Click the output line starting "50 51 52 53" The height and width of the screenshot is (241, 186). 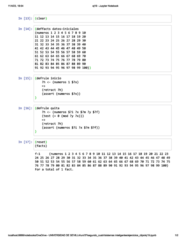(102, 162)
